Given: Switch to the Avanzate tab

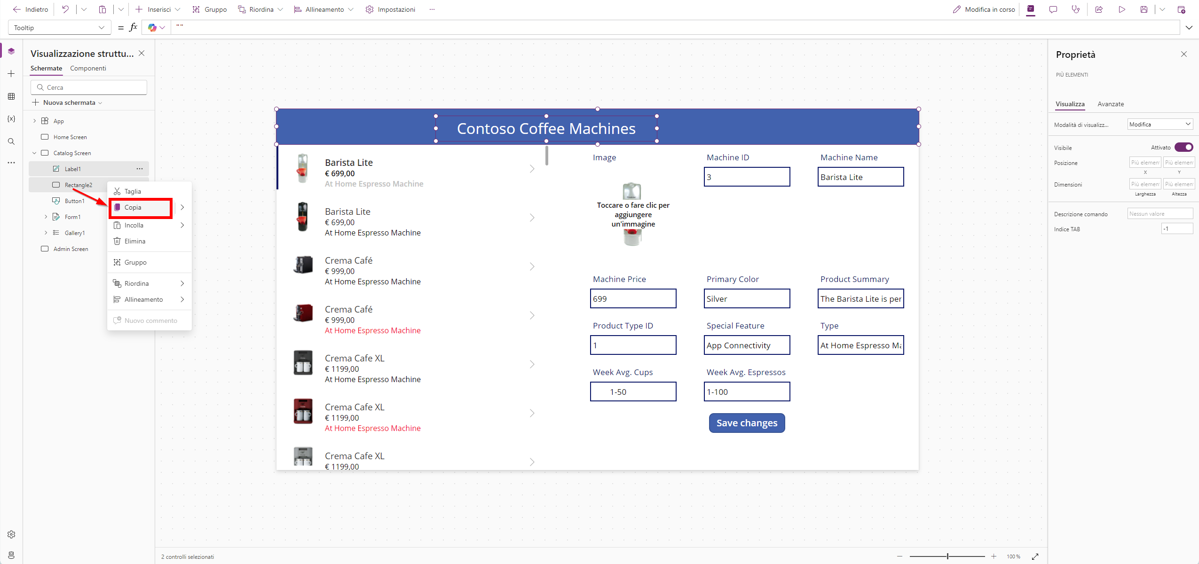Looking at the screenshot, I should [x=1111, y=104].
